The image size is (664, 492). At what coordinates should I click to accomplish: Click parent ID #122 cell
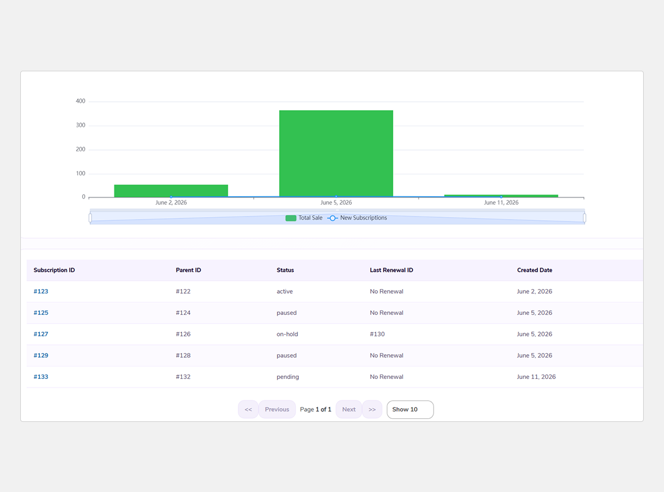183,292
